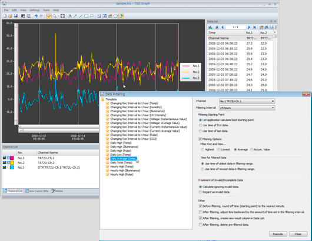The width and height of the screenshot is (312, 241).
Task: Select 'Regard as invalid data' option
Action: pyautogui.click(x=200, y=192)
